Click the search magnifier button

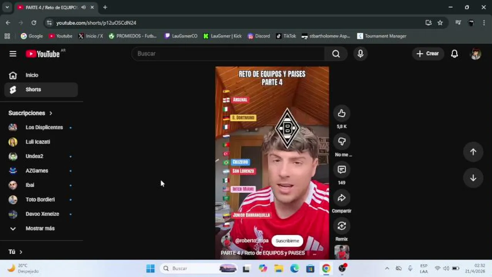(336, 53)
